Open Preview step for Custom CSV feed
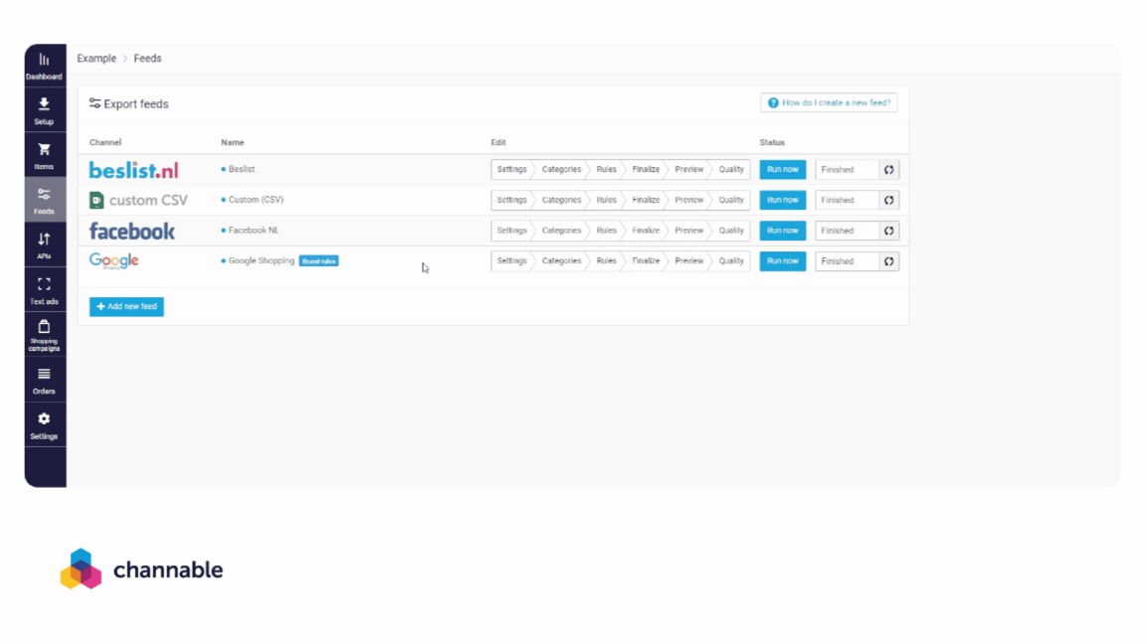The image size is (1146, 644). pyautogui.click(x=688, y=200)
